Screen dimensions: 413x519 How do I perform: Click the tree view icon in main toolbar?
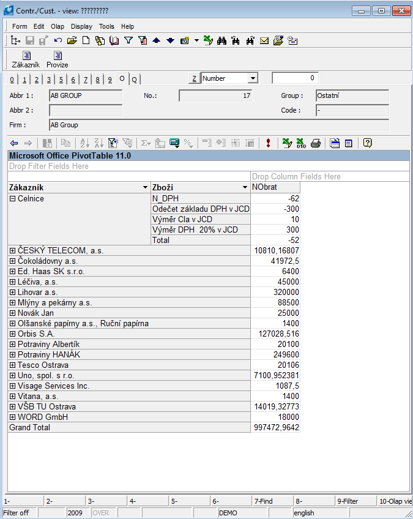(x=15, y=41)
